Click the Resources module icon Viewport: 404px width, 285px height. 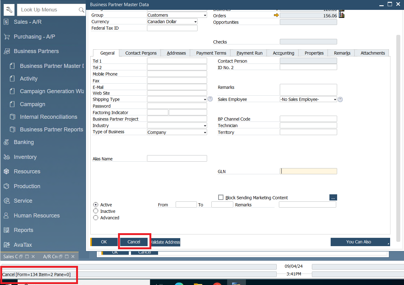[x=6, y=171]
